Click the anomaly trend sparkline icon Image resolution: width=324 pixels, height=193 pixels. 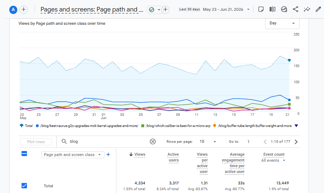click(x=307, y=9)
